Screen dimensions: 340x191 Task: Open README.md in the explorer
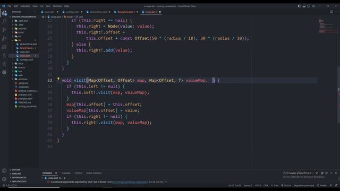click(24, 102)
